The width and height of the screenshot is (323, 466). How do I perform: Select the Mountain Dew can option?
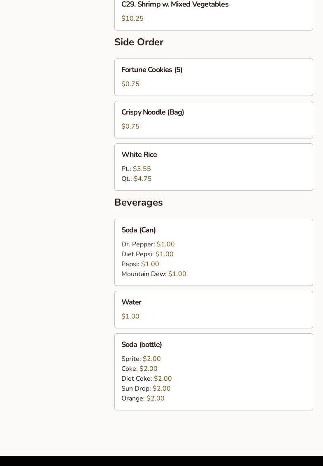click(154, 274)
